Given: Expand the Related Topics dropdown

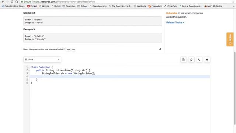Looking at the screenshot, I should [175, 23].
